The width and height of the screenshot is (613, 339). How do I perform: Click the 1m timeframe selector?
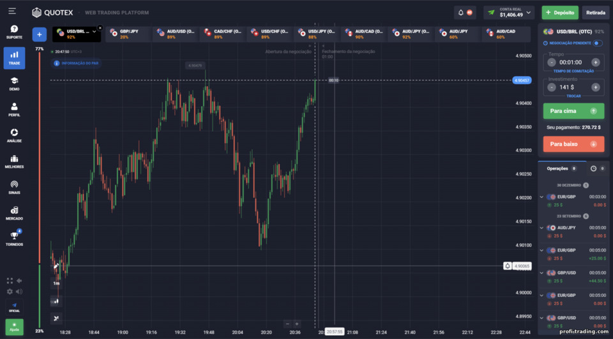coord(56,283)
